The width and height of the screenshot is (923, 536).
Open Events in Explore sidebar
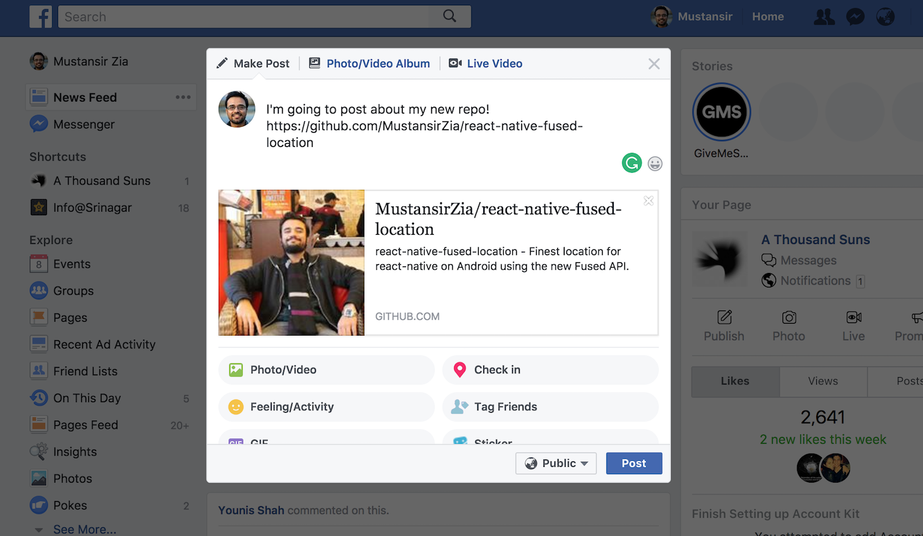click(x=60, y=264)
